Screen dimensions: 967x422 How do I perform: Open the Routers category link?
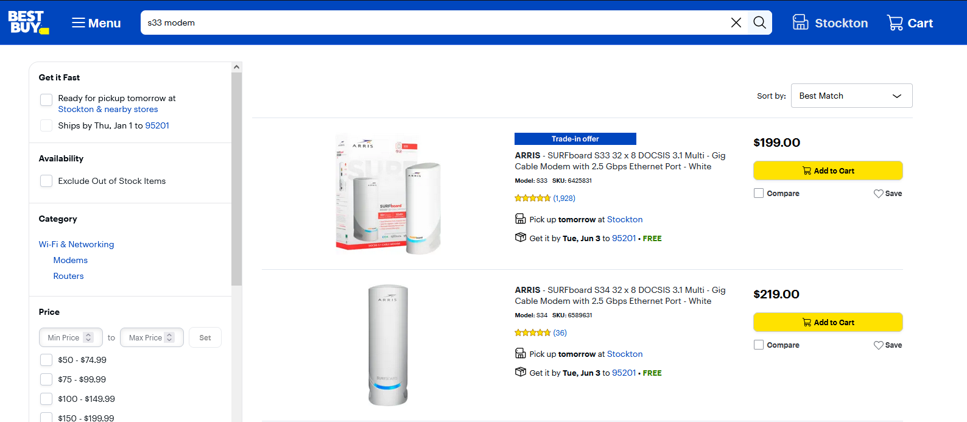(x=68, y=276)
